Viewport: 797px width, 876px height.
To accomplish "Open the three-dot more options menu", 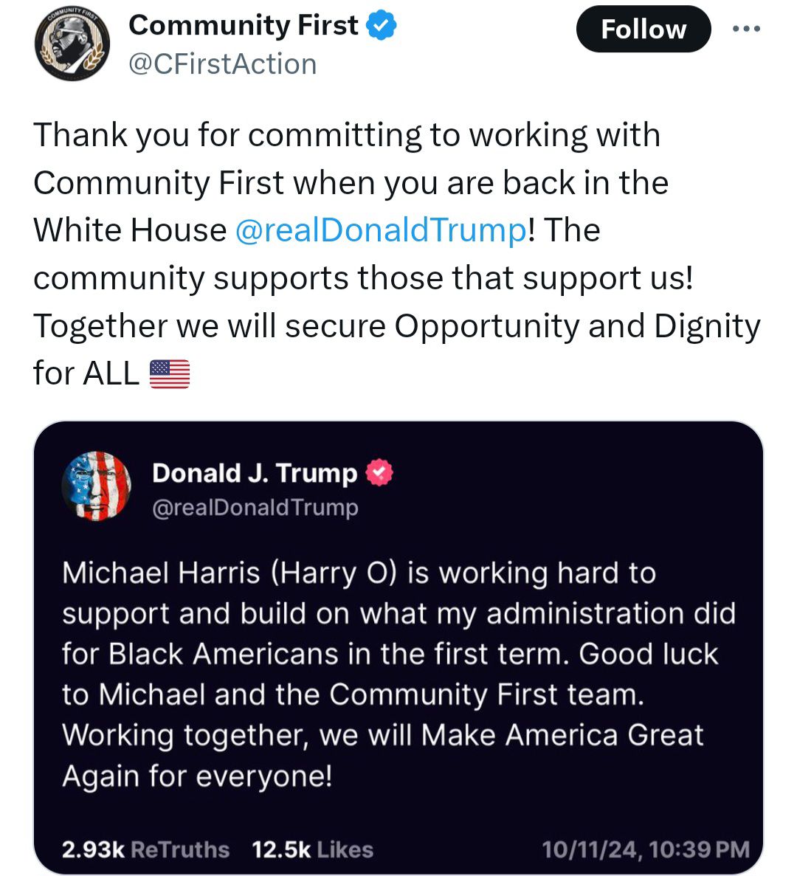I will [745, 29].
